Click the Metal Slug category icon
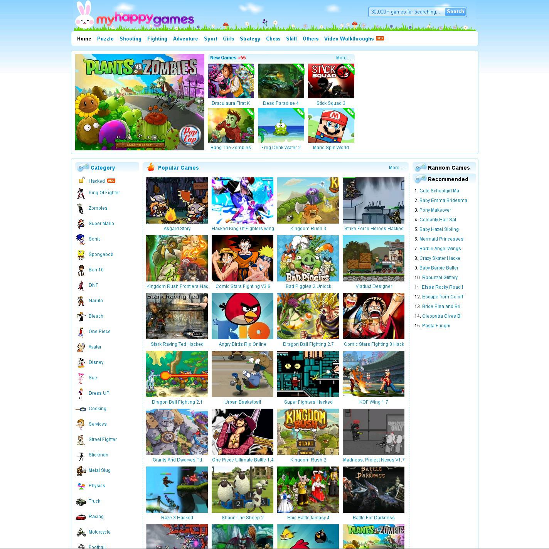The height and width of the screenshot is (549, 549). 81,470
